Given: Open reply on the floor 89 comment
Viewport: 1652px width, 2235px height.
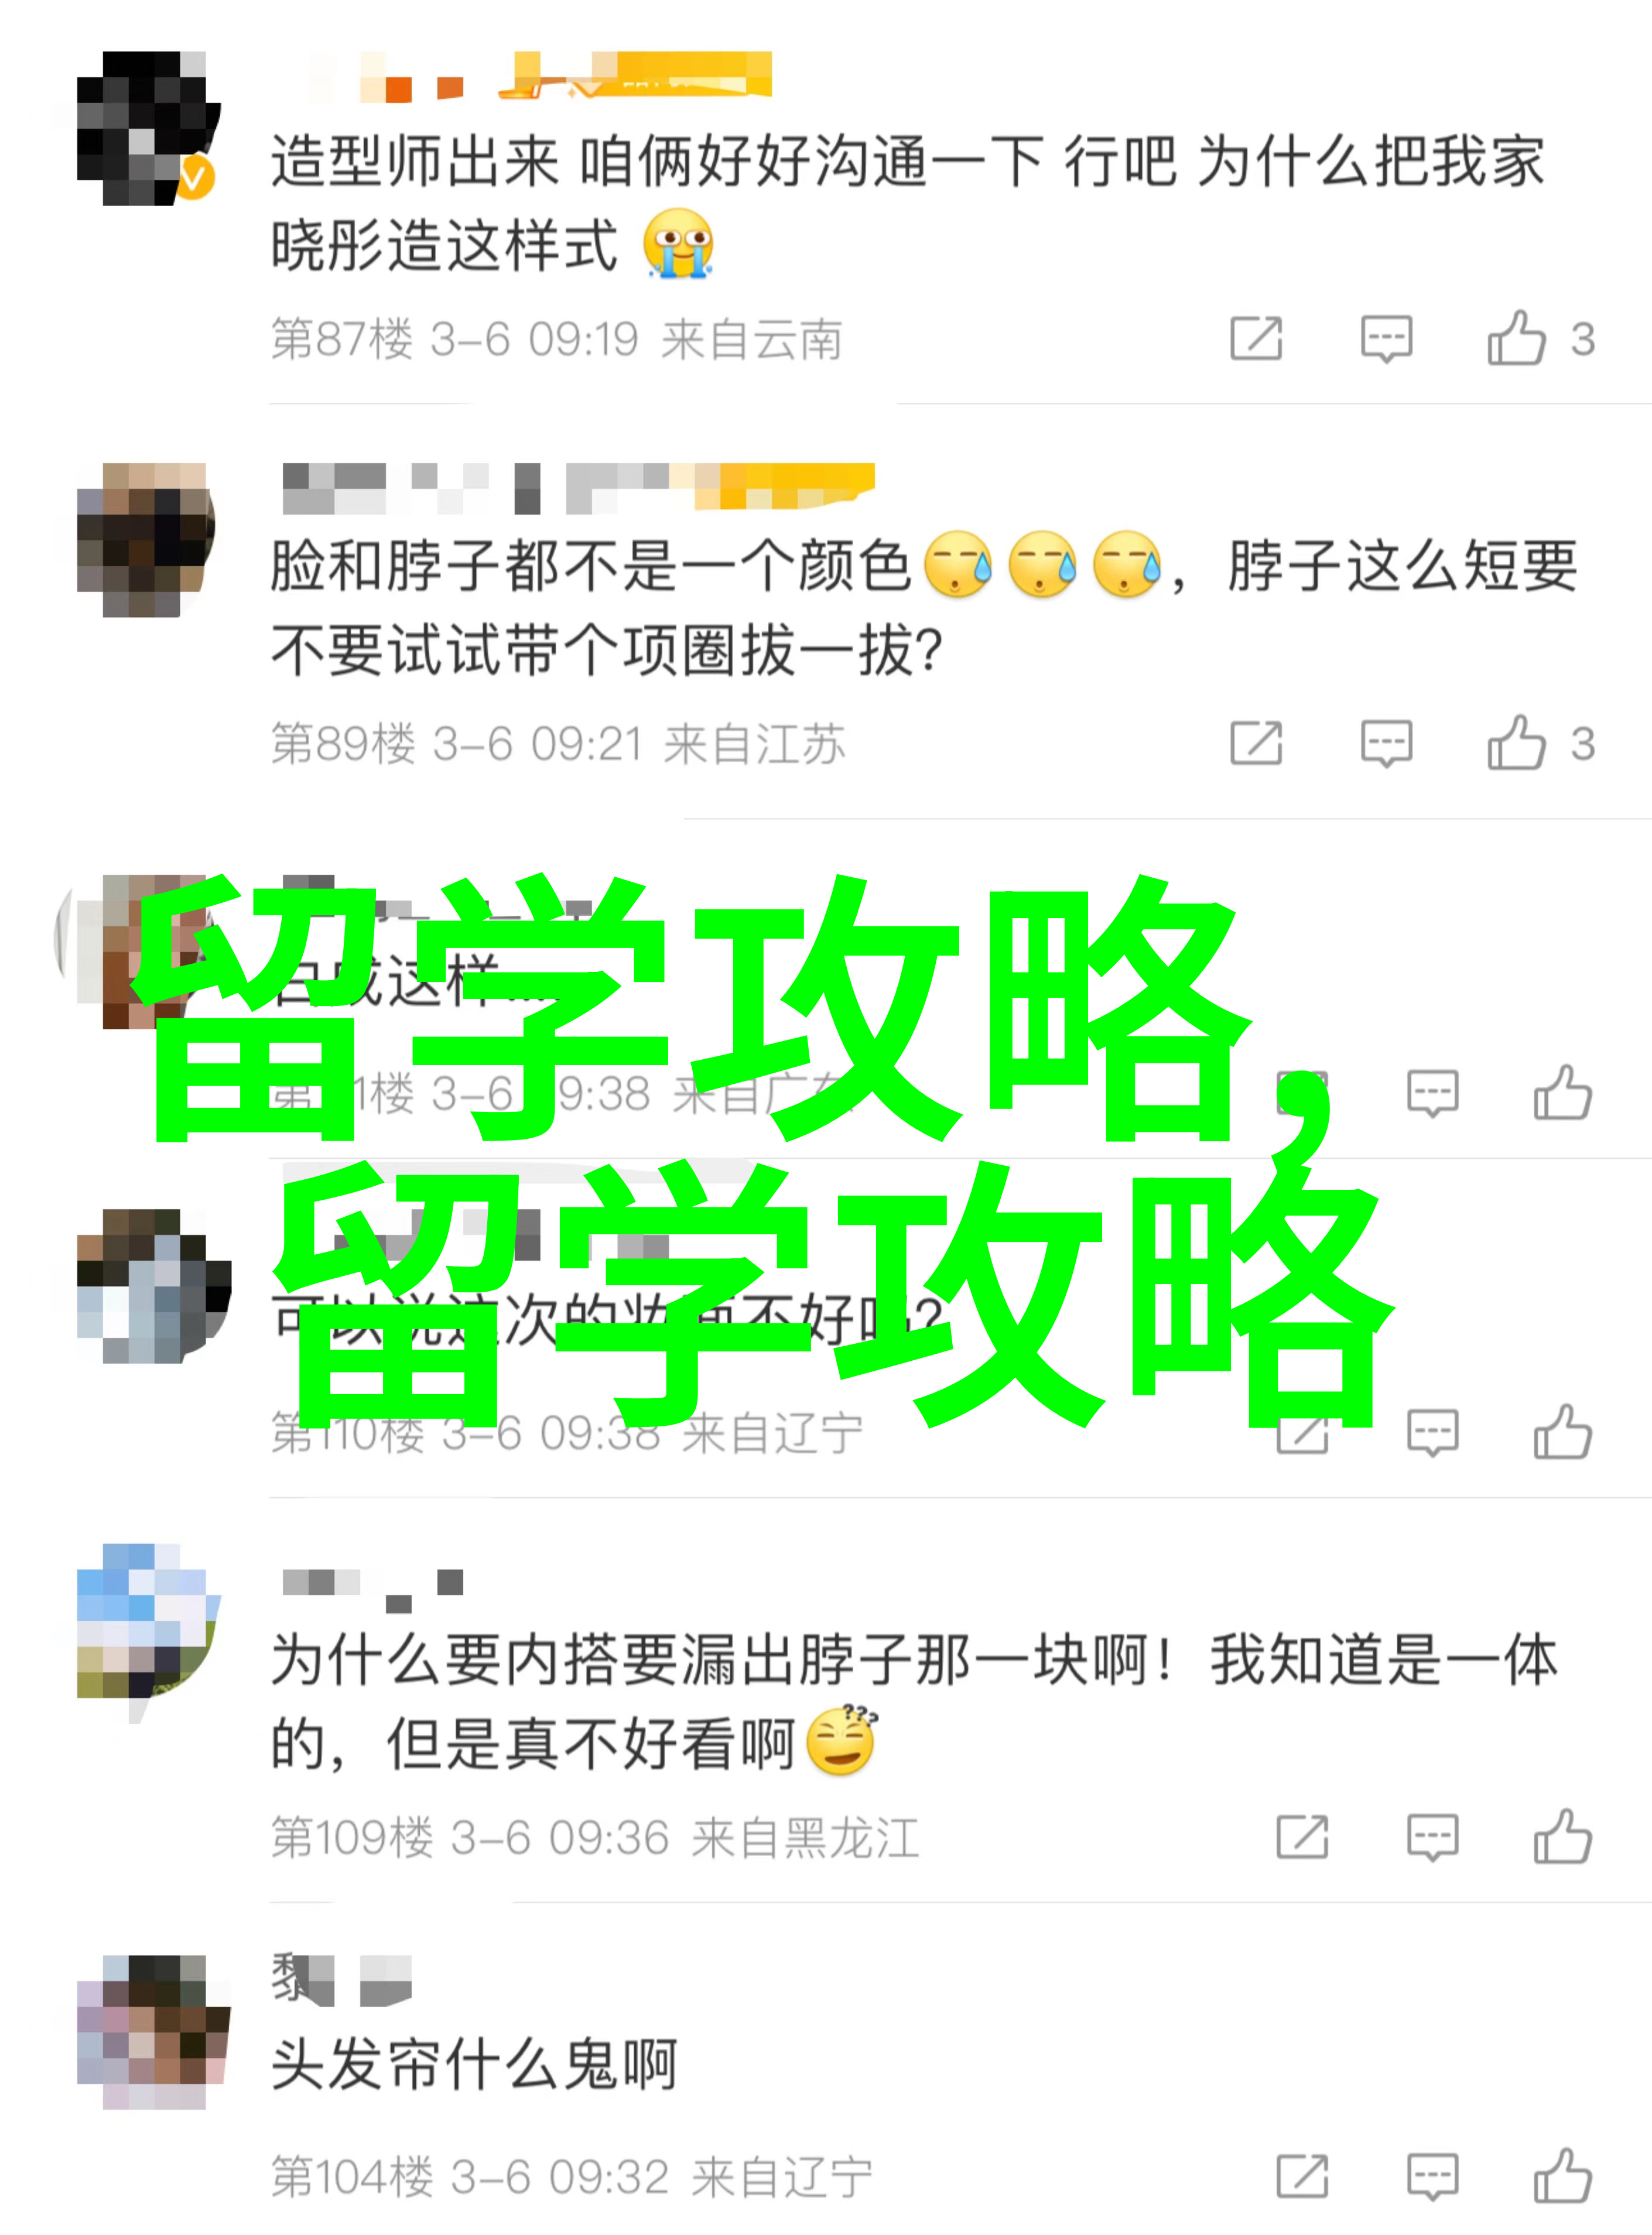Looking at the screenshot, I should click(1386, 744).
